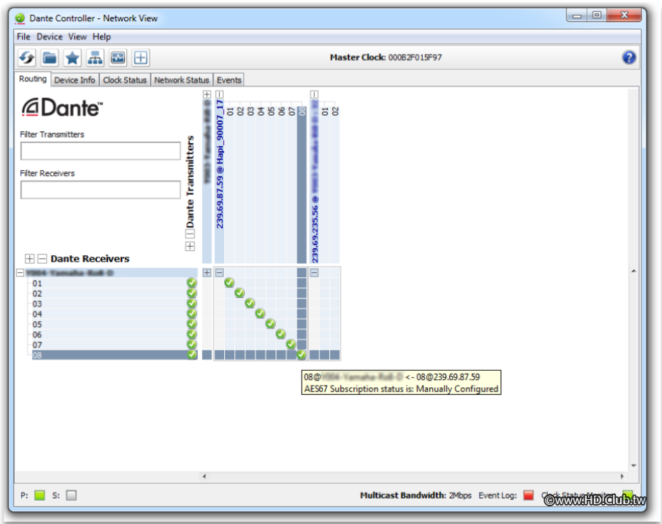Click the red Event Log indicator

click(x=528, y=496)
